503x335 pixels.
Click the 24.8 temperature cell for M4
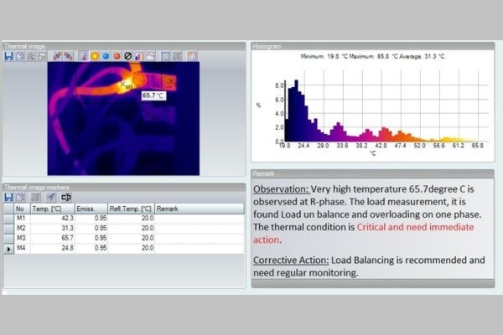53,248
